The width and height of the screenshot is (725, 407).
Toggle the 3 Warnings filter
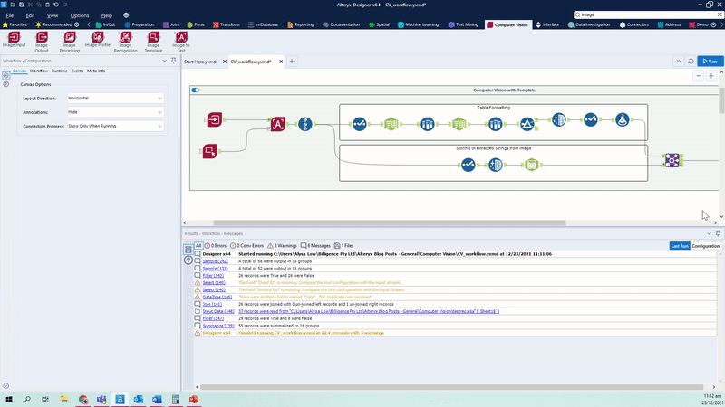click(282, 246)
